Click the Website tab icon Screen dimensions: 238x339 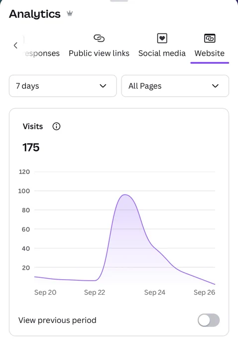pos(210,38)
